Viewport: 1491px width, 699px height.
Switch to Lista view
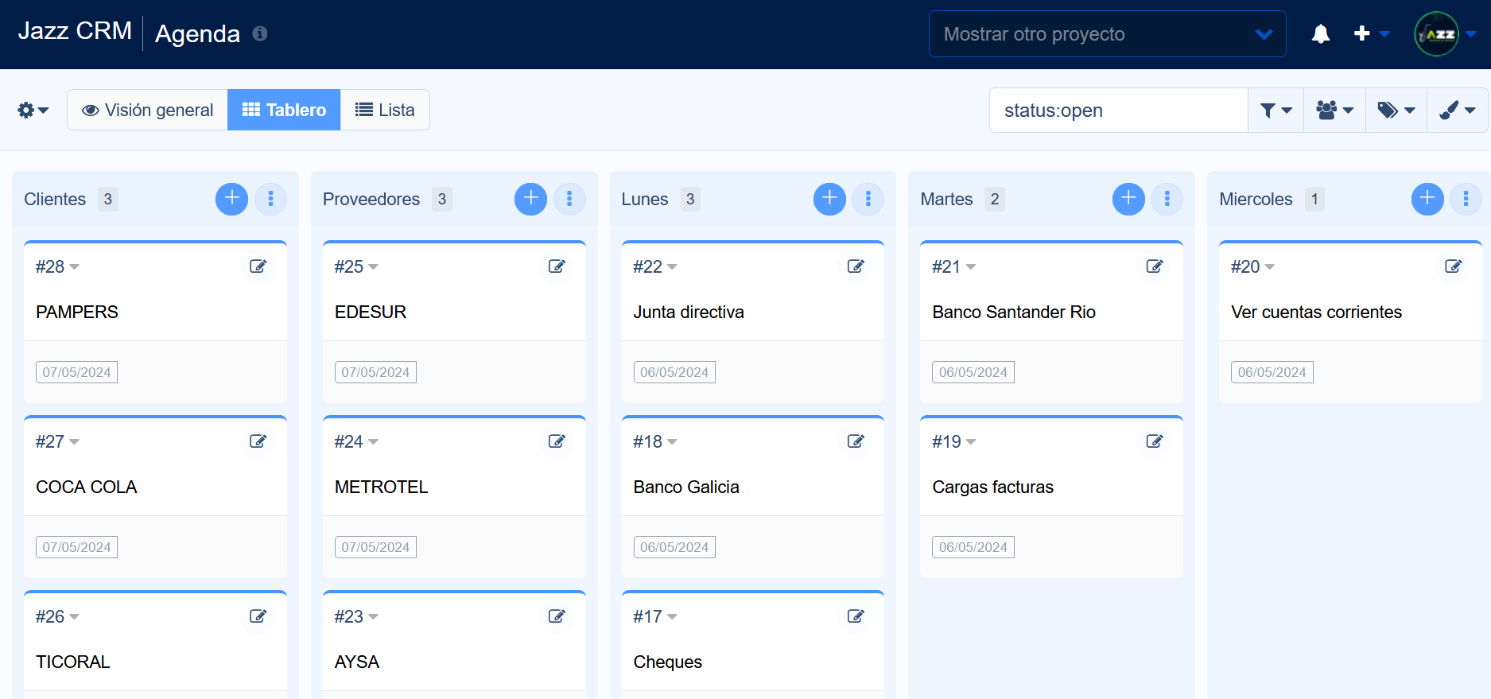(x=385, y=110)
